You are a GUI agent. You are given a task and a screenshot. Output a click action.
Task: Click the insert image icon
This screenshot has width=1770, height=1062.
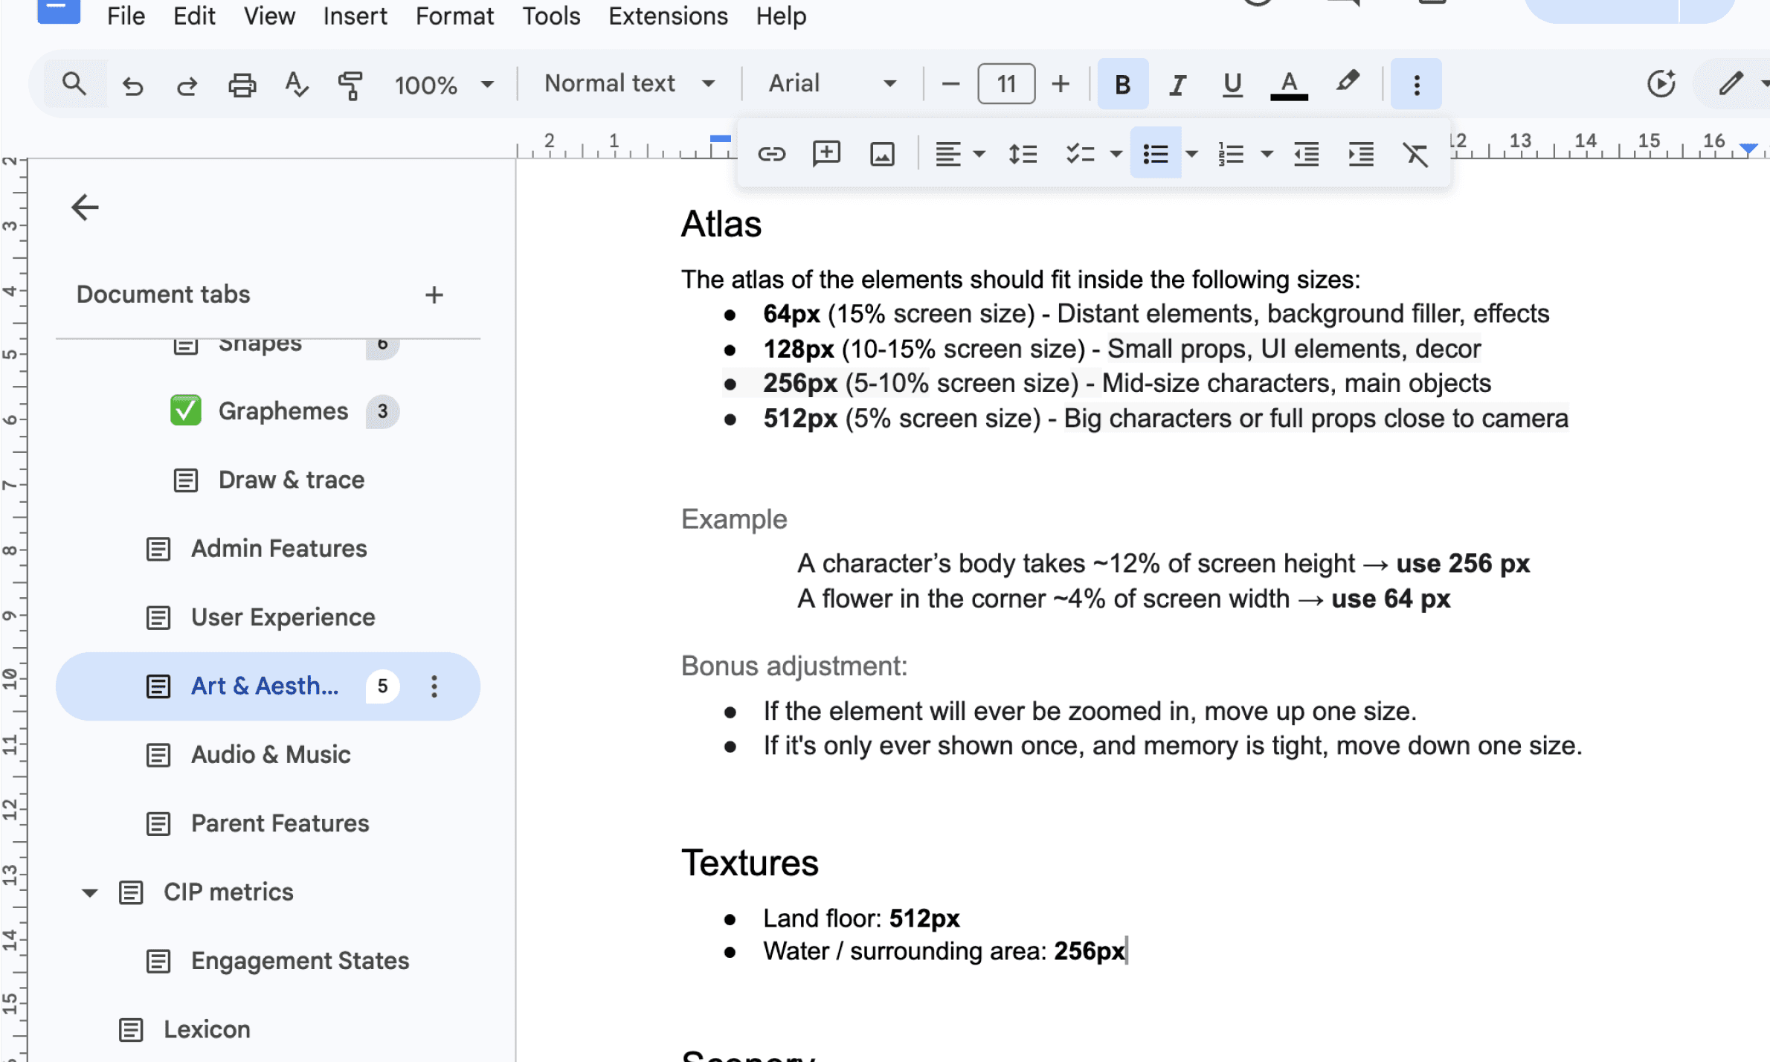coord(882,154)
